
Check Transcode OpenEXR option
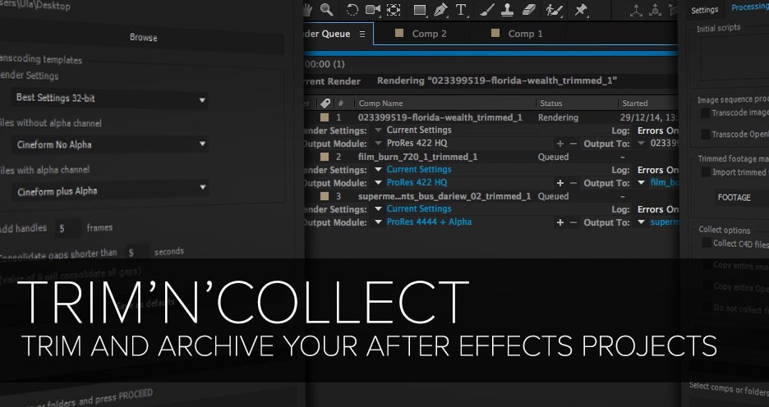point(705,134)
